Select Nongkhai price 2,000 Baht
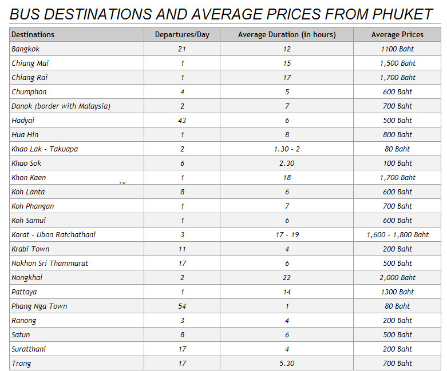Screen dimensions: 447x371 (397, 278)
